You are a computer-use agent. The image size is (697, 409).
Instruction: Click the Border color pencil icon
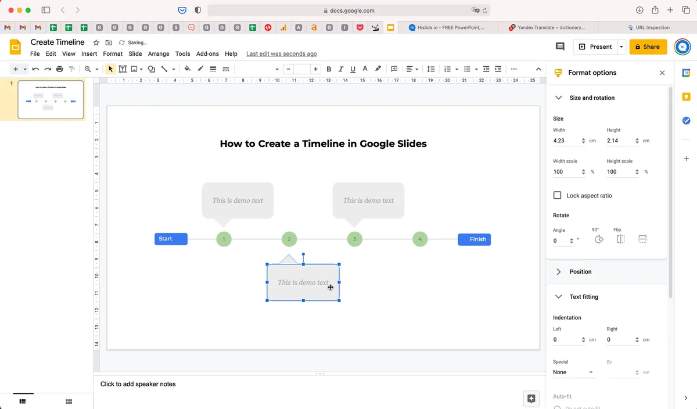(200, 69)
